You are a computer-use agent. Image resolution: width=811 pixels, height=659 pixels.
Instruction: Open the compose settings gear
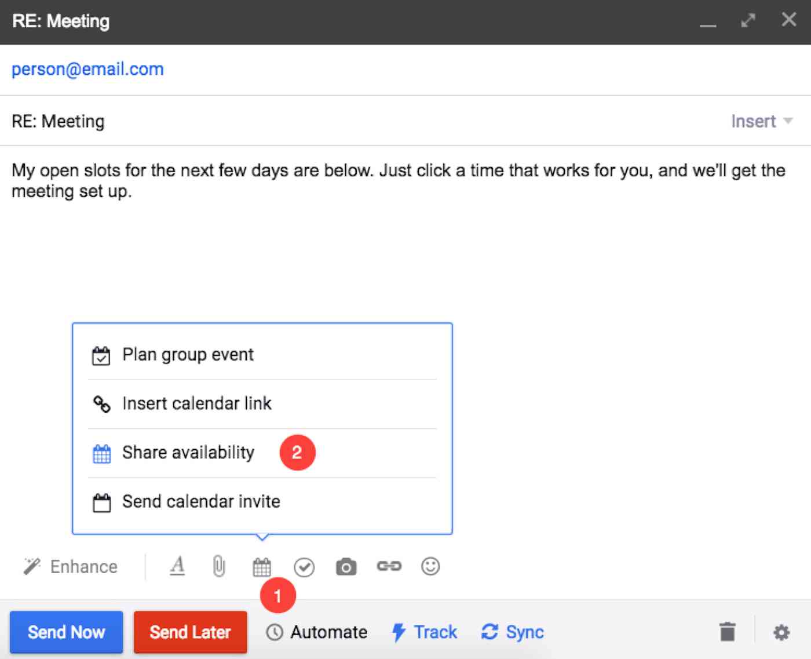coord(781,632)
